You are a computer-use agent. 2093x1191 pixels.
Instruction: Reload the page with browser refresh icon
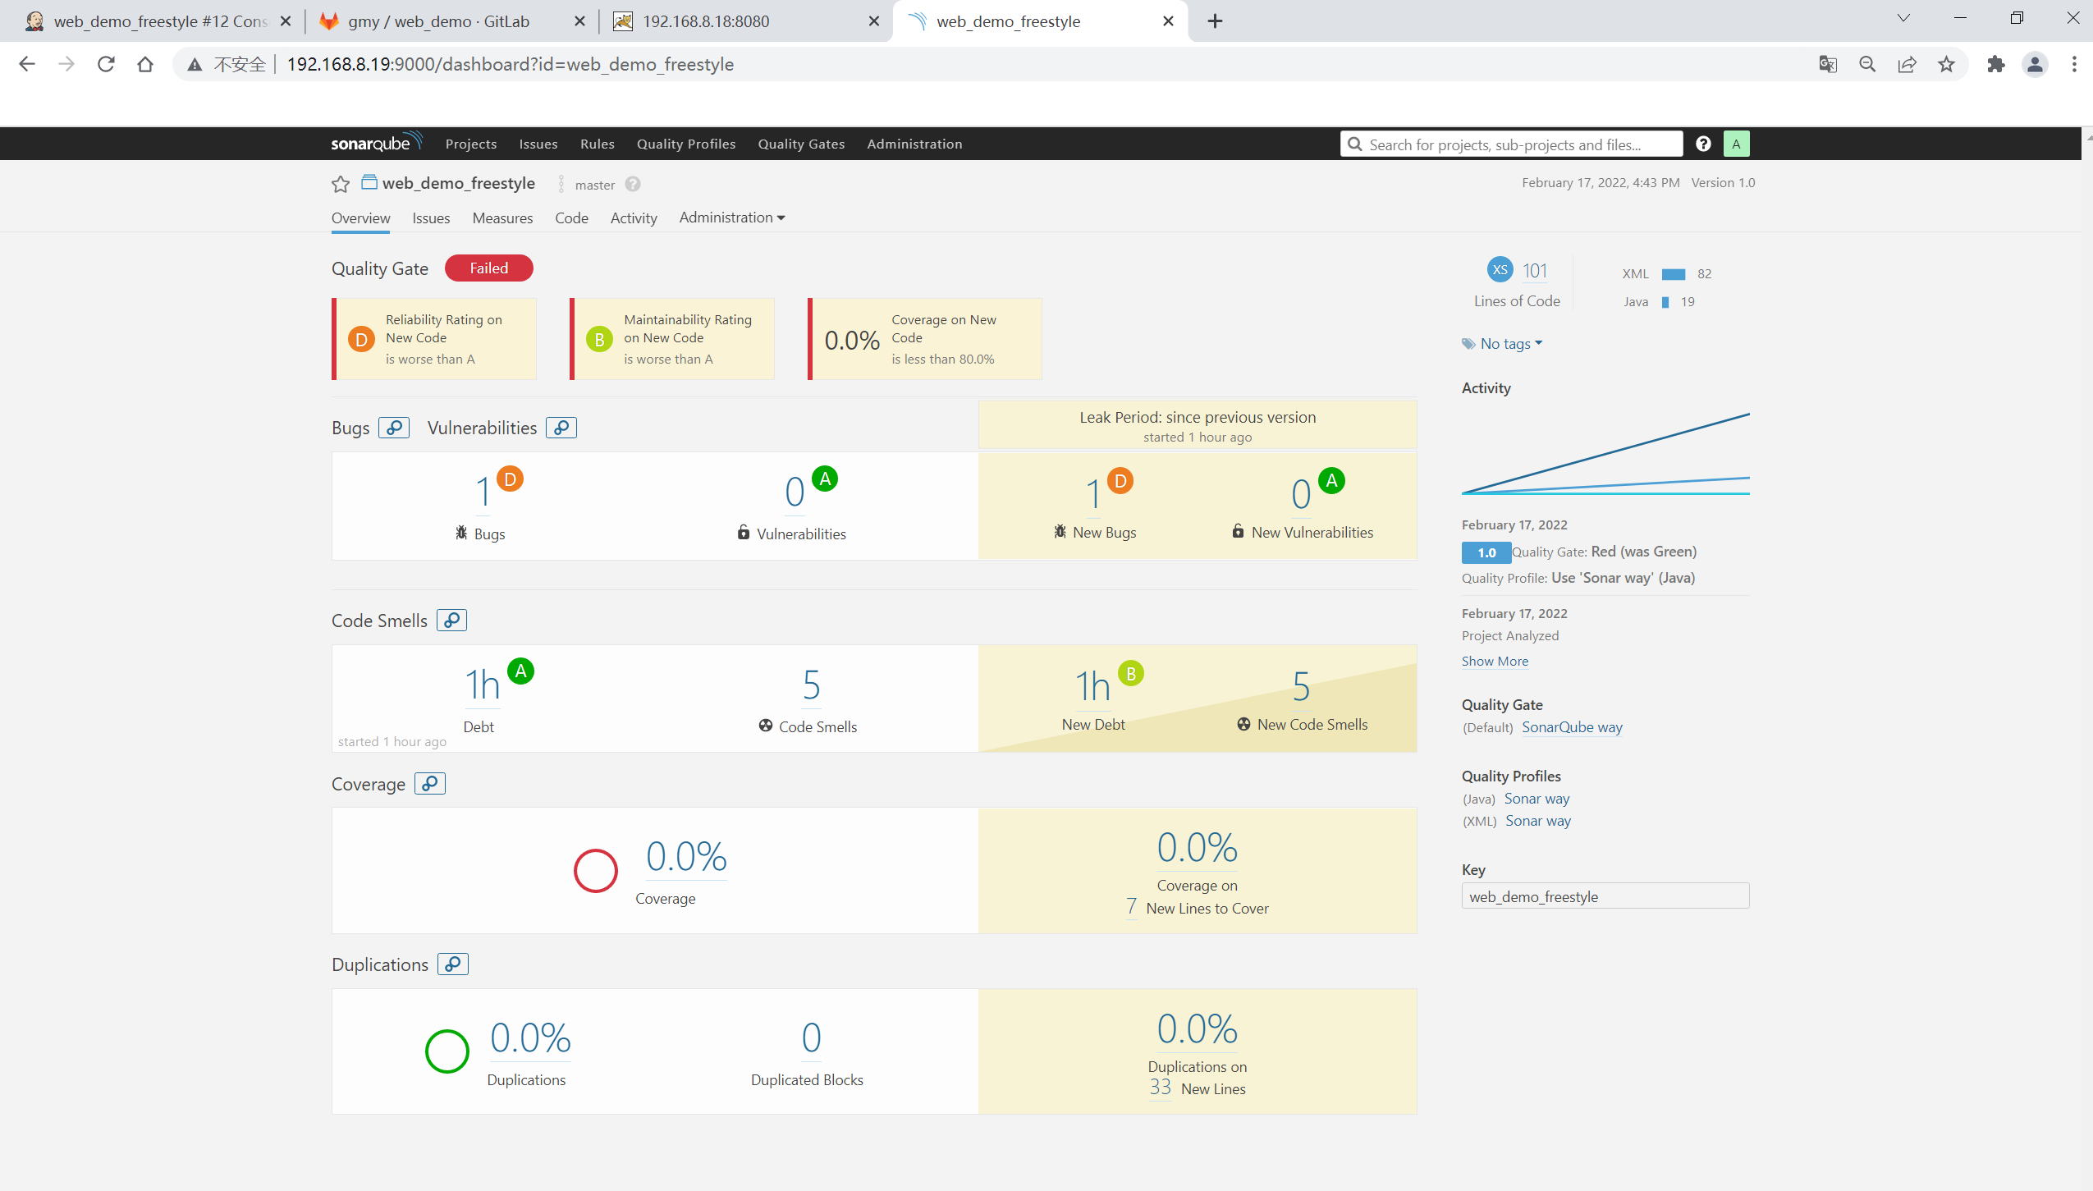click(x=106, y=64)
